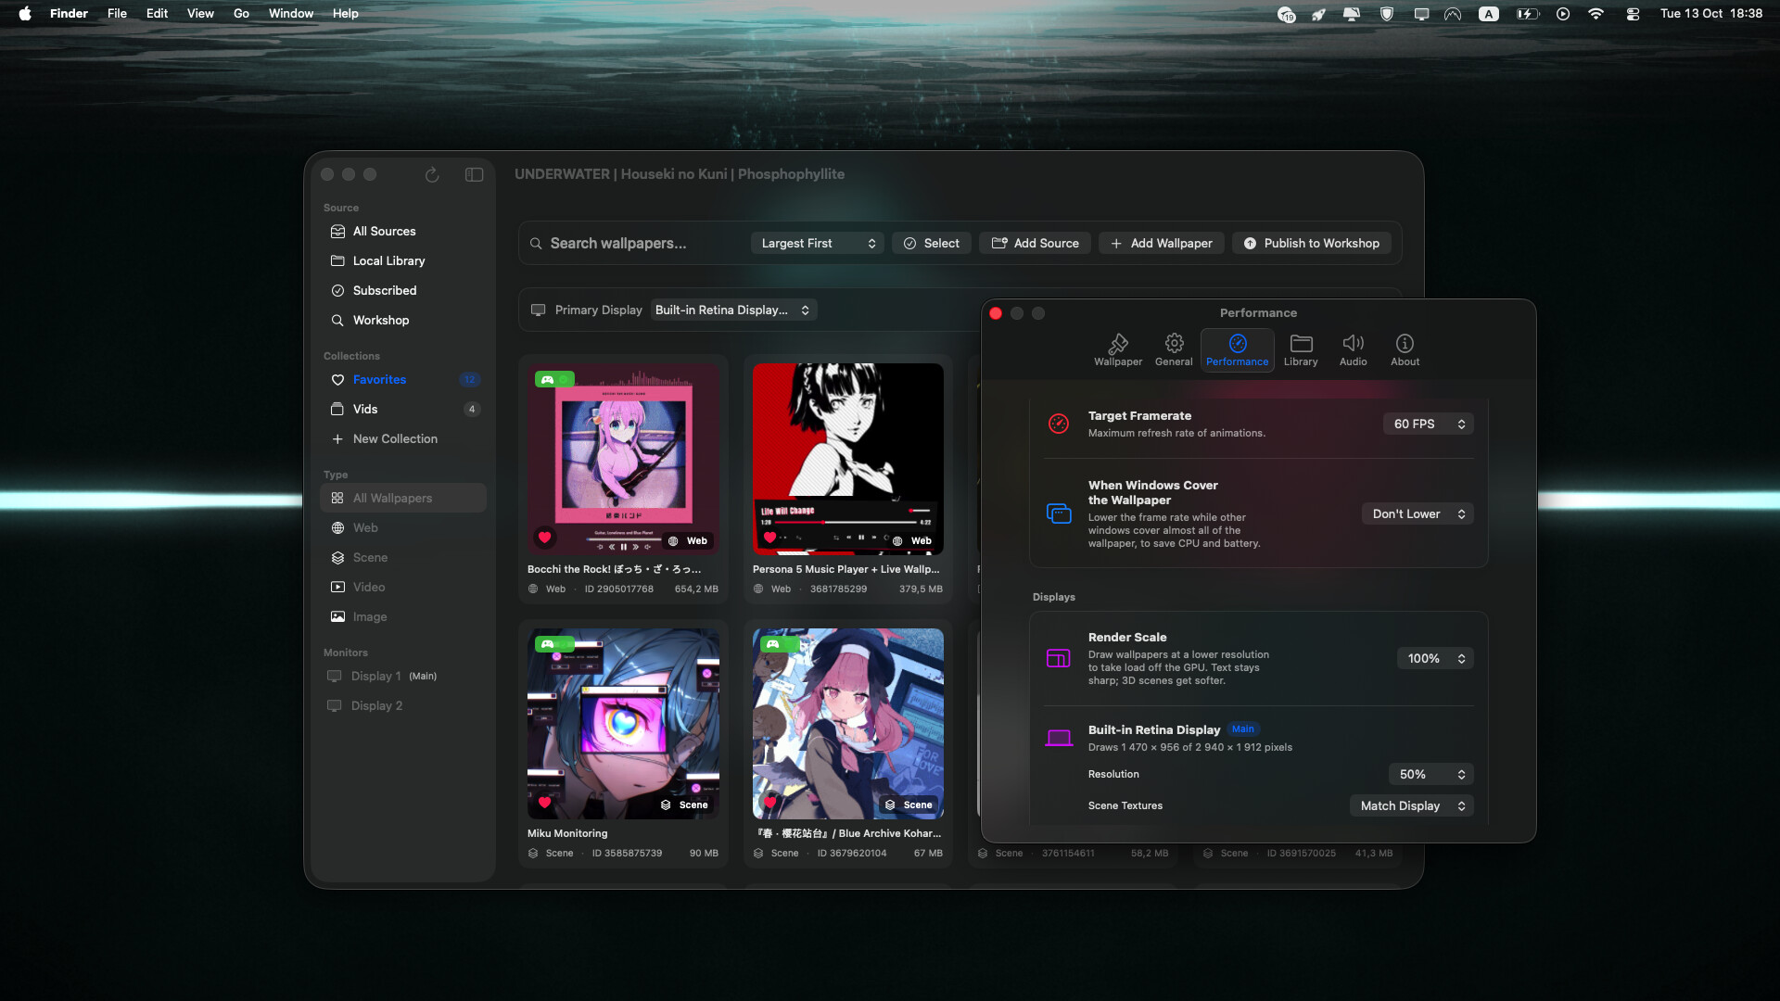Open the Persona 5 Music Player wallpaper thumbnail
The image size is (1780, 1001).
[x=847, y=459]
